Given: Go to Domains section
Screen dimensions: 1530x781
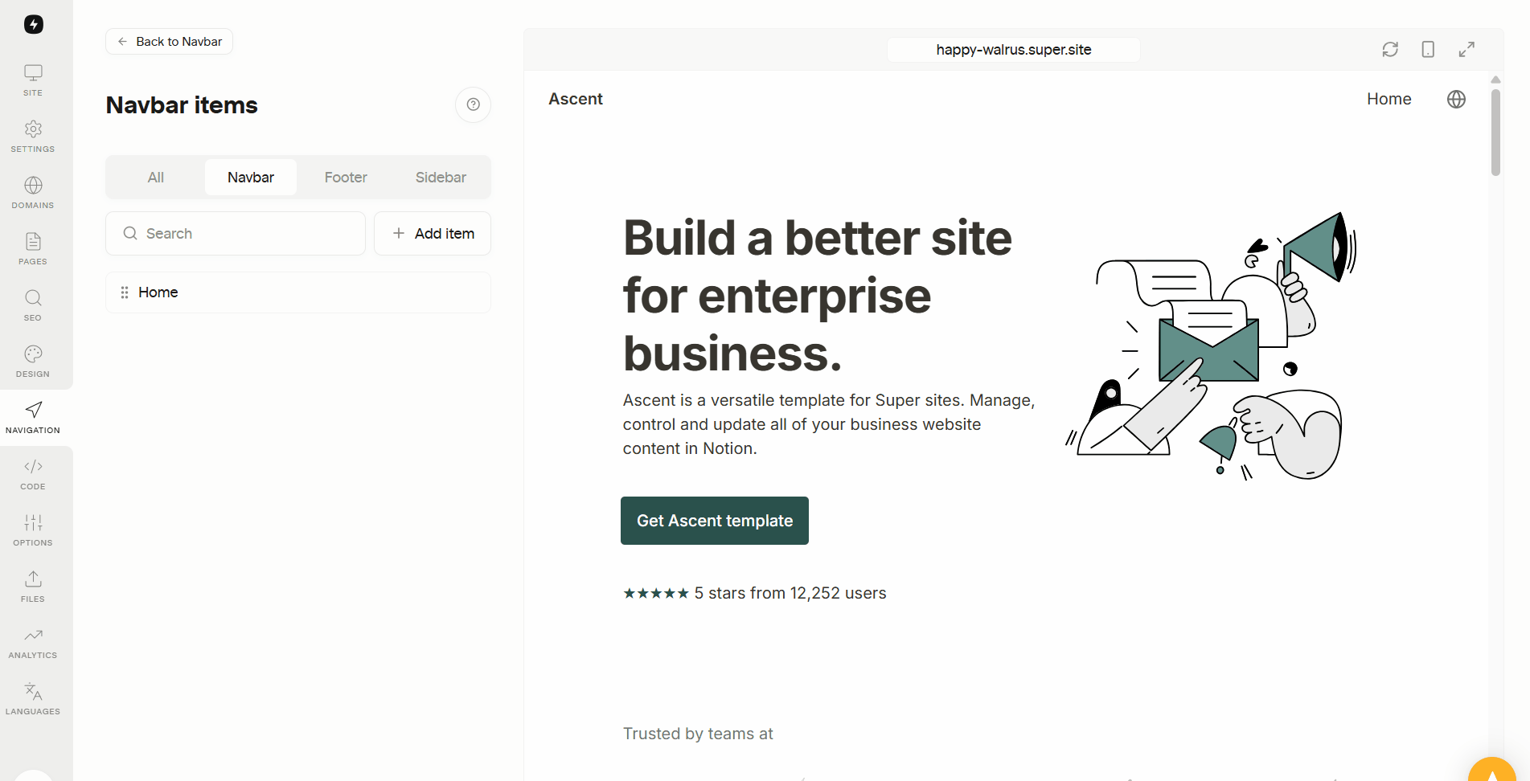Looking at the screenshot, I should pos(33,193).
